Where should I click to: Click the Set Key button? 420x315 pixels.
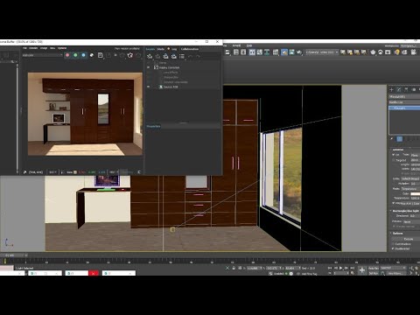click(374, 273)
